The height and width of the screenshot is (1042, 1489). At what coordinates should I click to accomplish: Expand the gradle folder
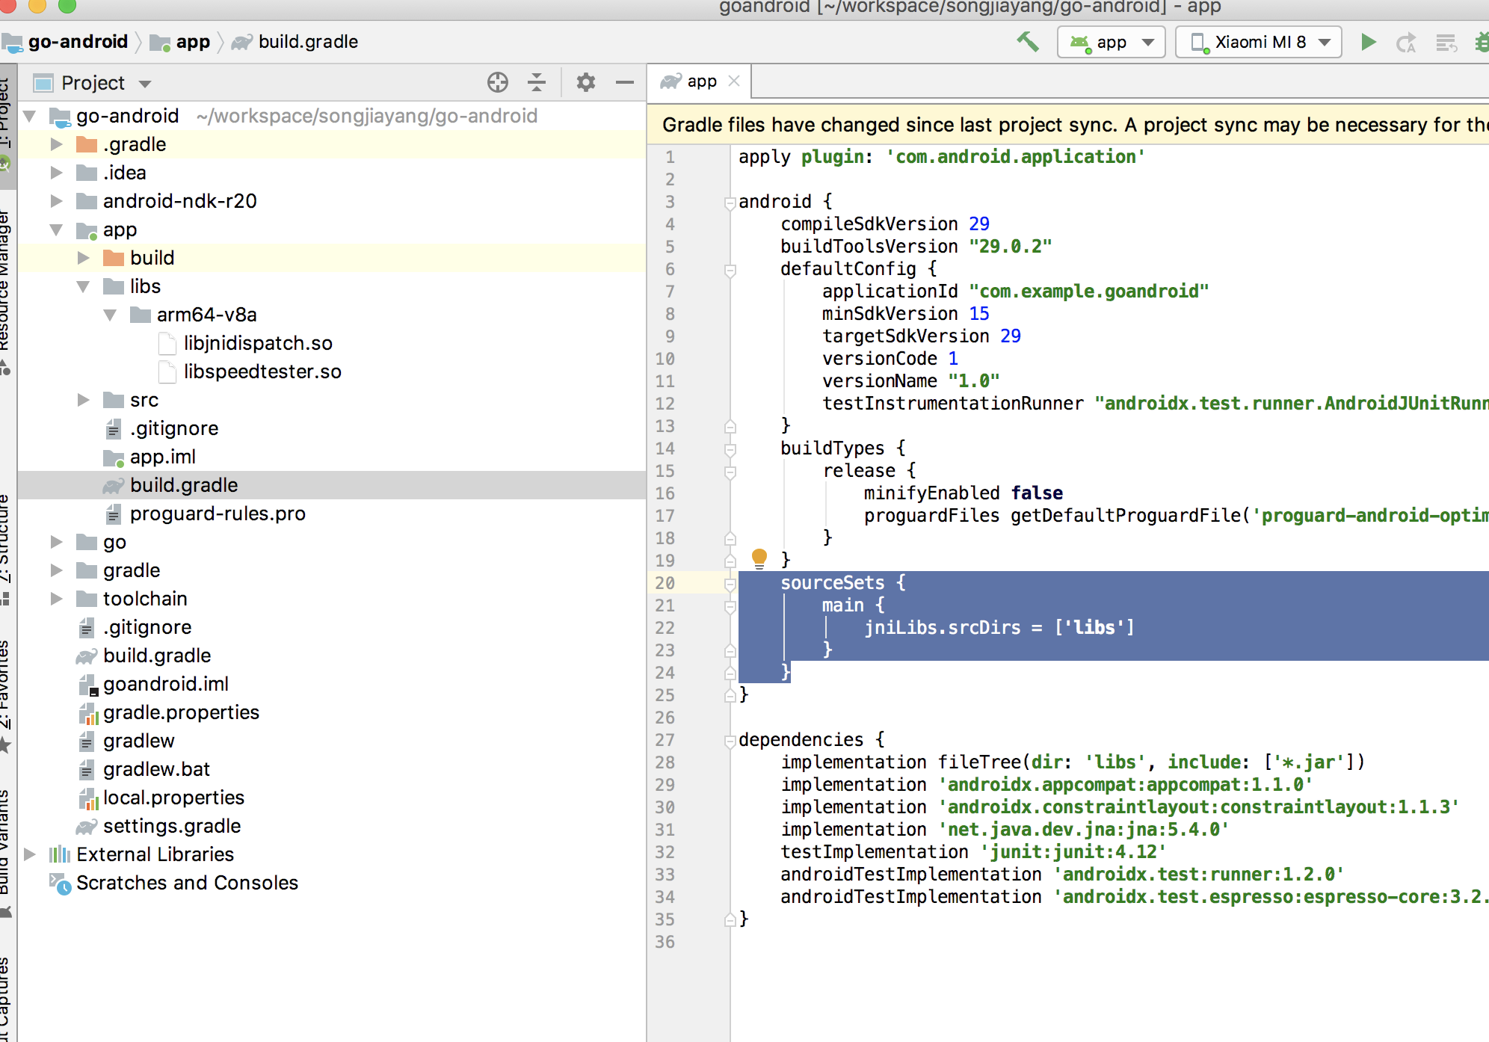pos(57,570)
